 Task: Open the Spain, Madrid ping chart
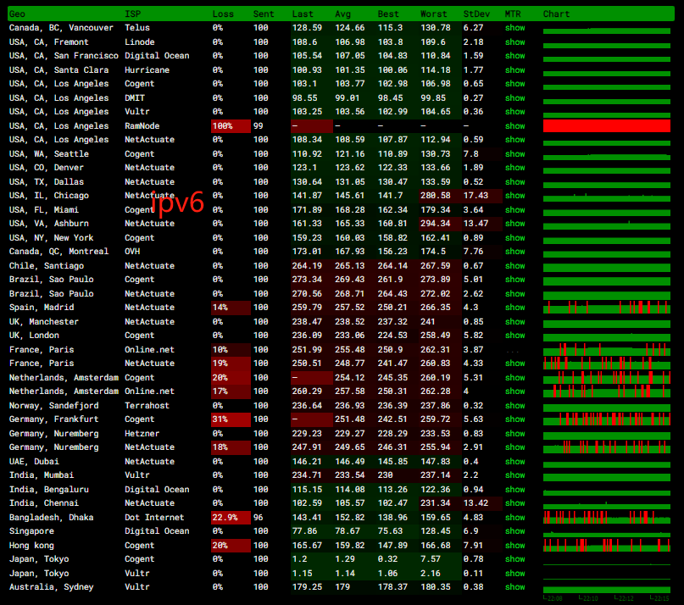[x=607, y=308]
